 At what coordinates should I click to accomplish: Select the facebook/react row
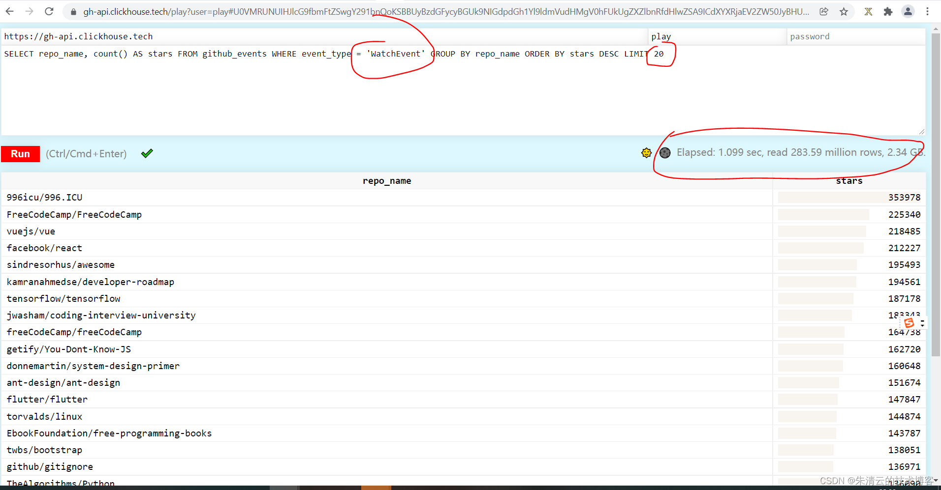[x=463, y=248]
